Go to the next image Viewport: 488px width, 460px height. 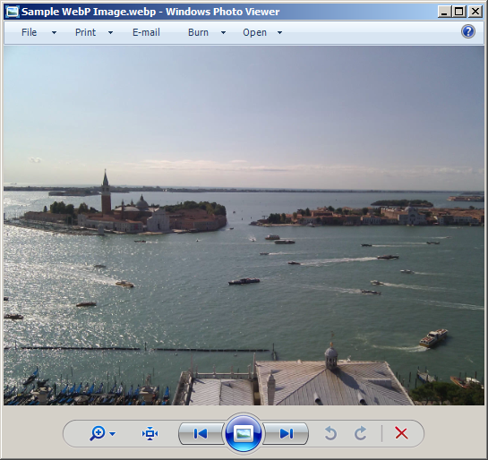click(x=286, y=433)
